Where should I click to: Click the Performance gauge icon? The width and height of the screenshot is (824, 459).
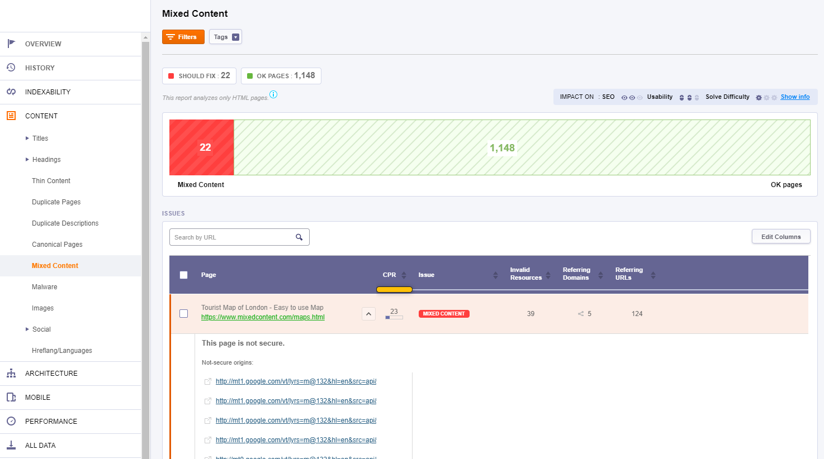point(11,421)
